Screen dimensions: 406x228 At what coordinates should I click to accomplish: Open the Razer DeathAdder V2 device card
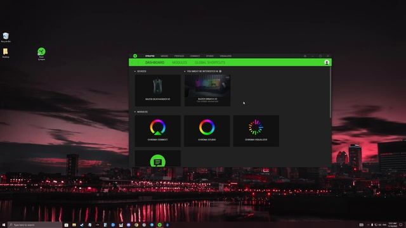click(158, 91)
